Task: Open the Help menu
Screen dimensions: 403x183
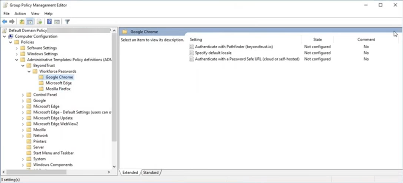Action: 48,14
